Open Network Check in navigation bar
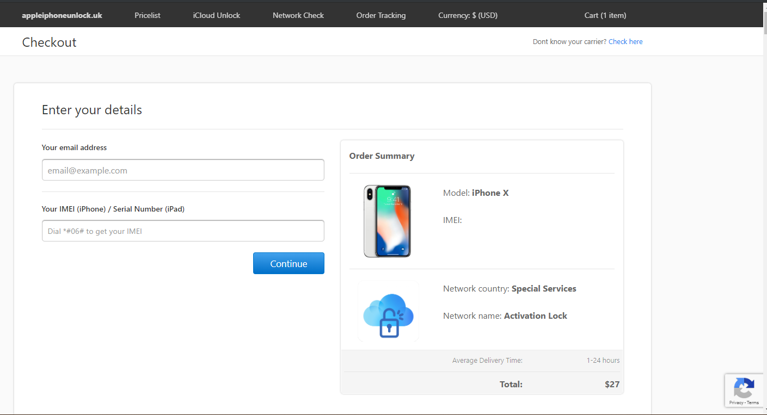This screenshot has width=767, height=415. [298, 15]
